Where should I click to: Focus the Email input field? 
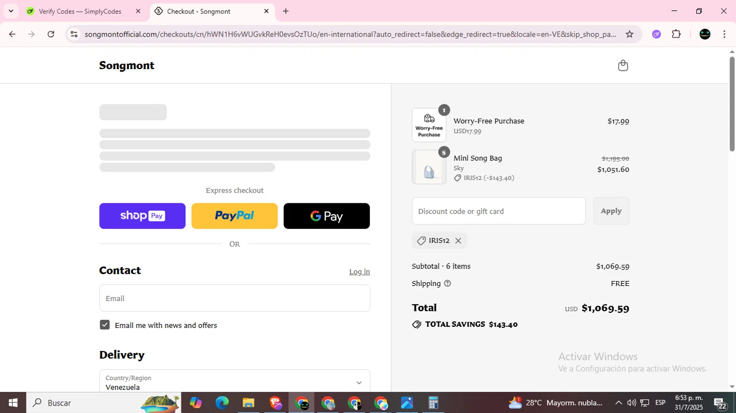(235, 298)
